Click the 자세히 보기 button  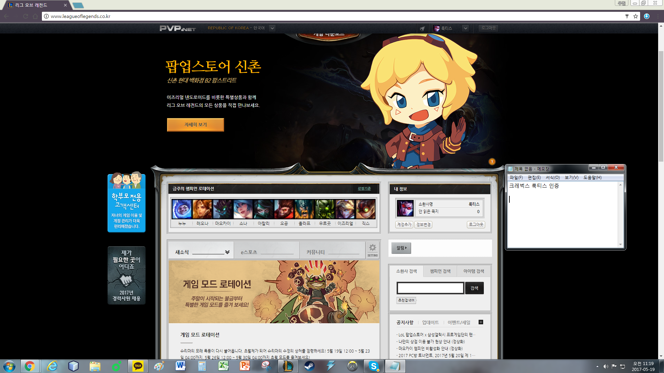pos(195,125)
